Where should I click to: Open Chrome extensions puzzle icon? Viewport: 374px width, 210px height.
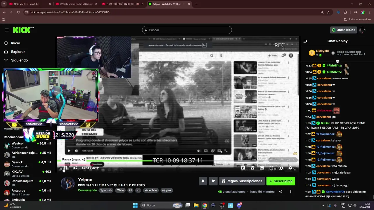(x=345, y=12)
